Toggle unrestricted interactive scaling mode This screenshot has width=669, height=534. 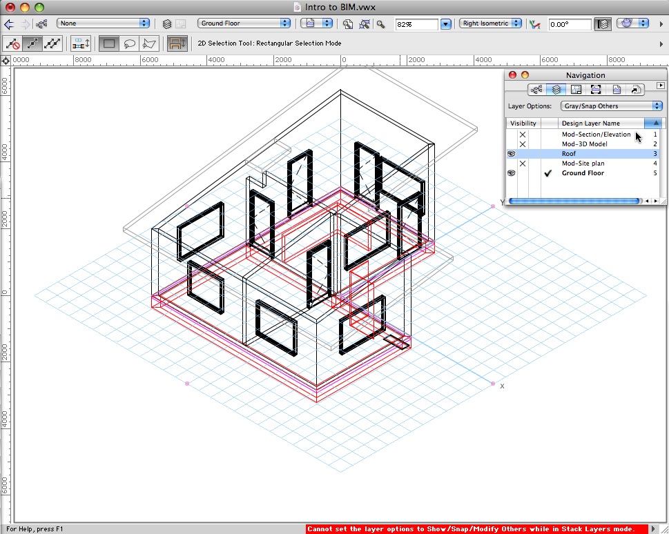52,43
